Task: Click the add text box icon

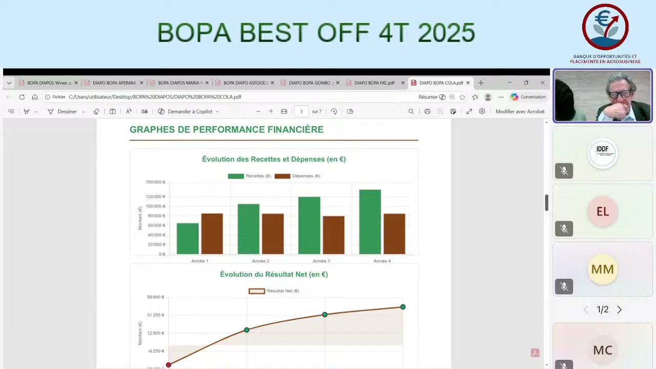Action: tap(113, 111)
